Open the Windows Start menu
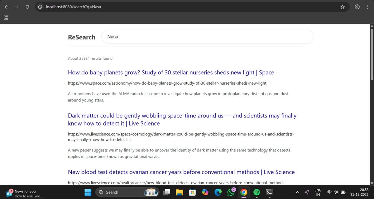 click(88, 192)
